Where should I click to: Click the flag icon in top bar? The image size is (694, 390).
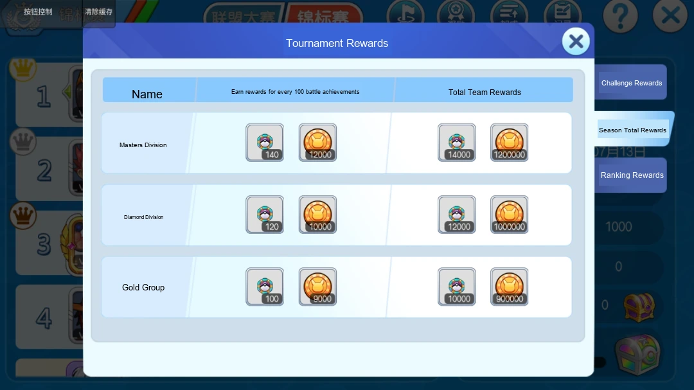(x=405, y=12)
